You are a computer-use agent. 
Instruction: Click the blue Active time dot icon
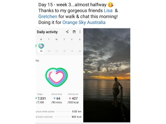click(55, 98)
